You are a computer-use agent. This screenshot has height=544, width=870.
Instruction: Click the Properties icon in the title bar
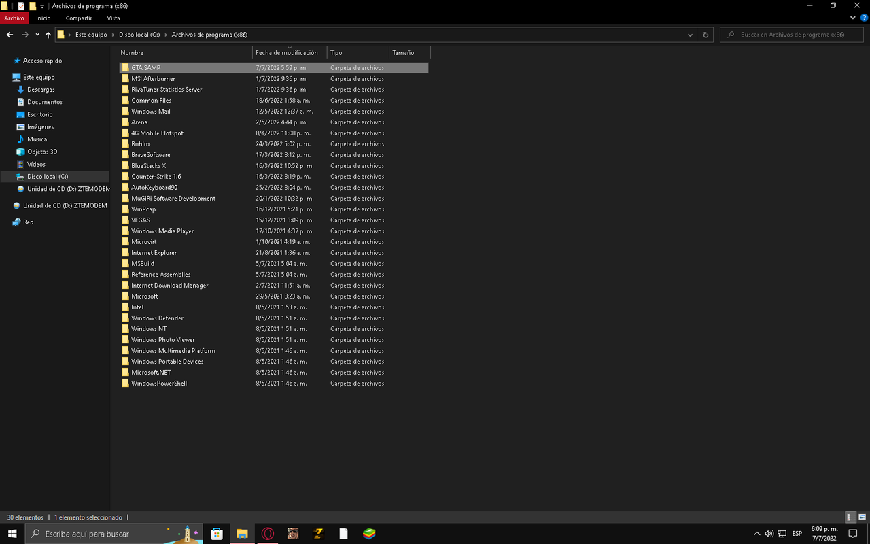coord(21,6)
